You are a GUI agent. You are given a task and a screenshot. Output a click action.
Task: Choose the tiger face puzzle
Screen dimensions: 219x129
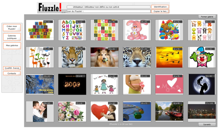click(72, 57)
